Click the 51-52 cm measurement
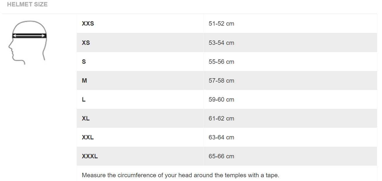Viewport: 382px width, 181px height. [221, 24]
